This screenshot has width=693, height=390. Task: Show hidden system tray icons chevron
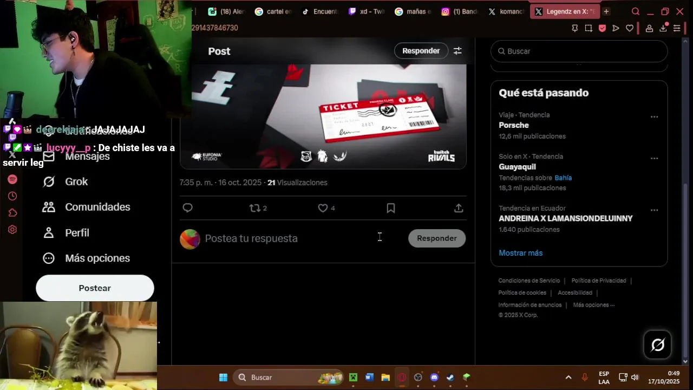click(568, 378)
